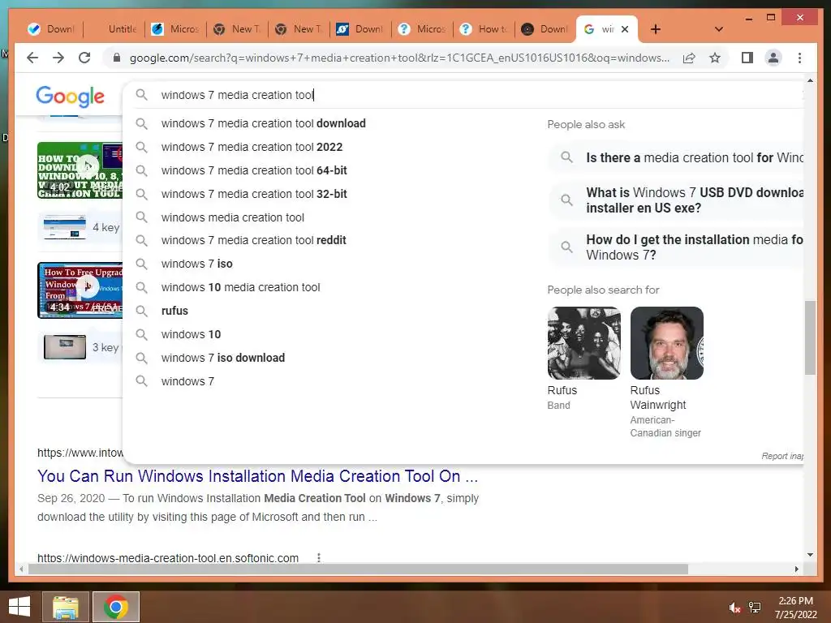Click the Google logo
The image size is (831, 623).
70,97
